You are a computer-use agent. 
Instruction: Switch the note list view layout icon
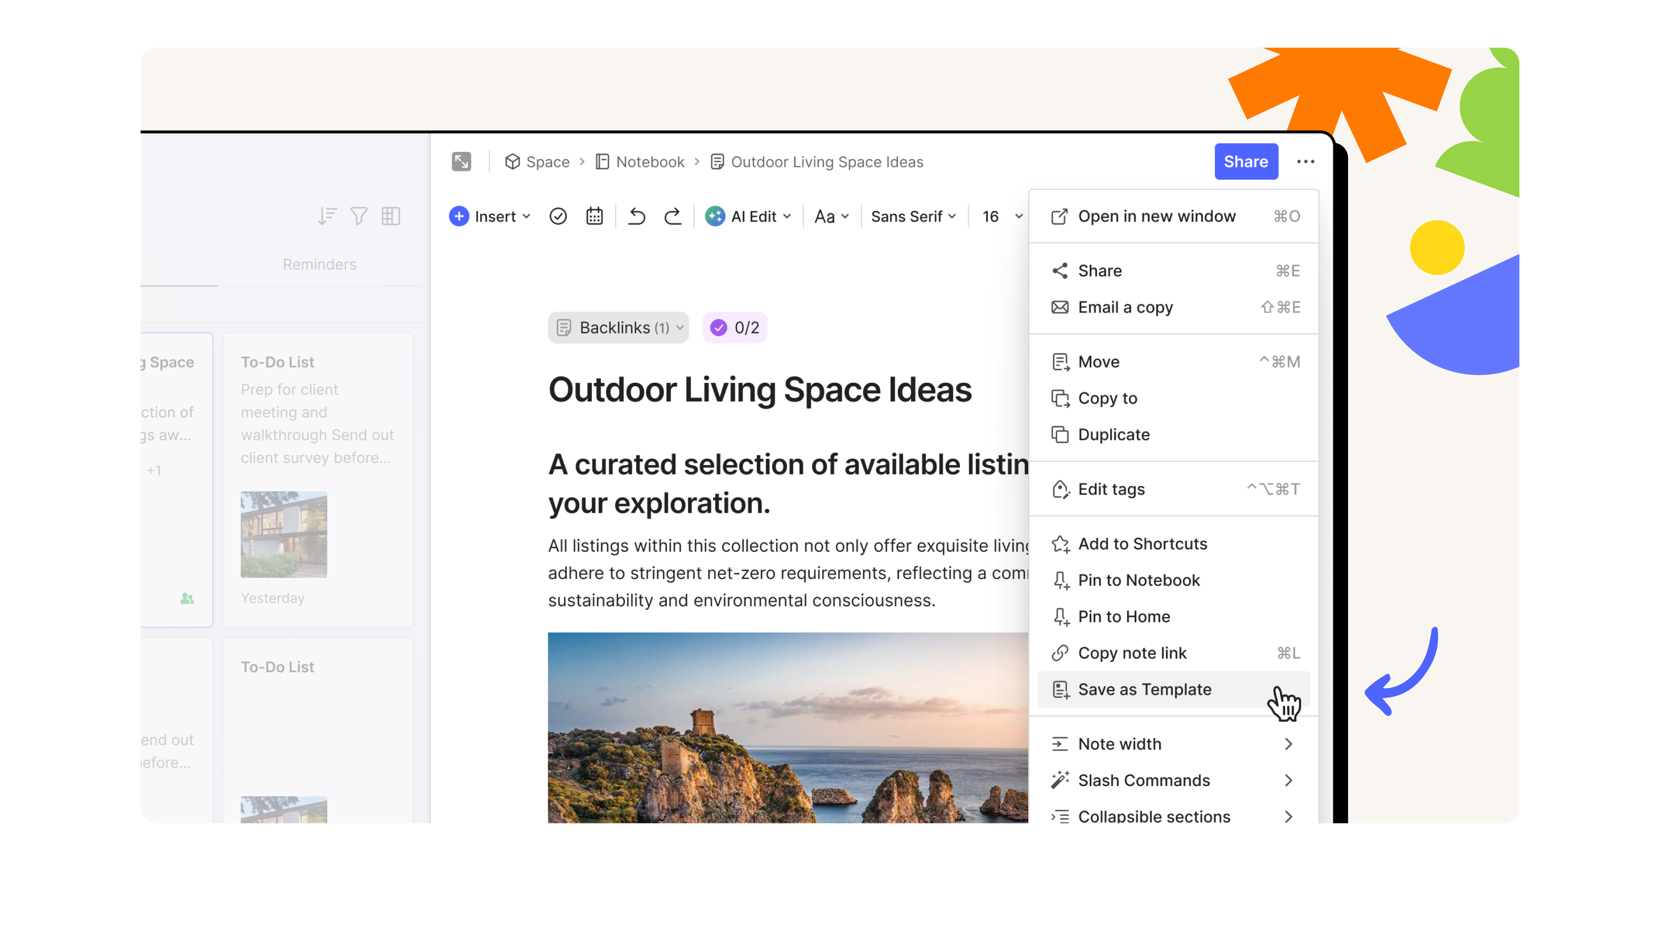click(x=391, y=216)
